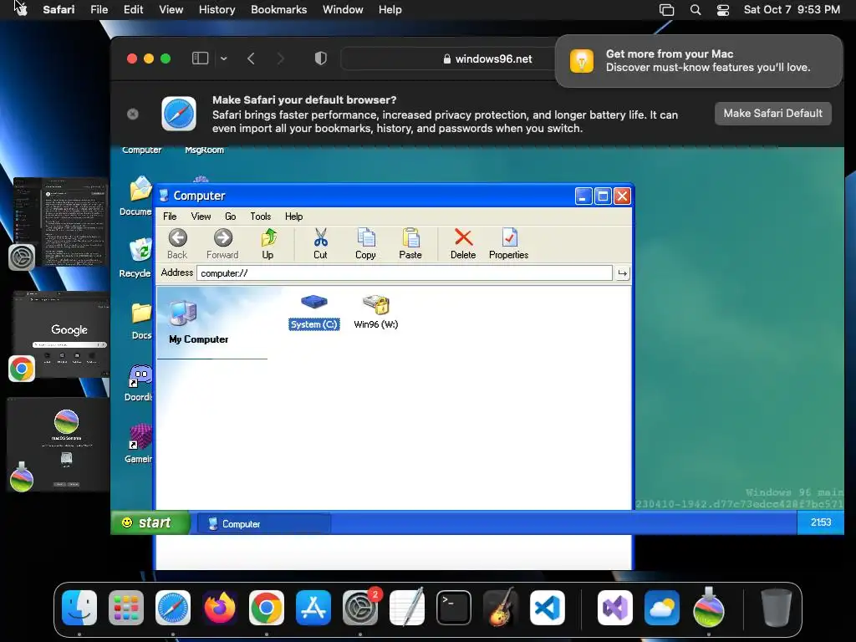Open System Settings with the red badge in Dock

[360, 608]
